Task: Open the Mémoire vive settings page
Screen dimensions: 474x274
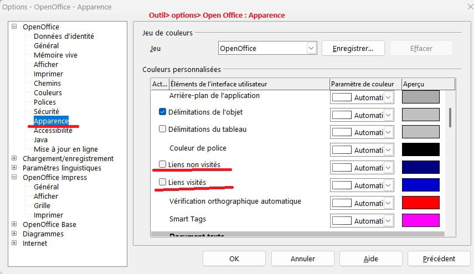Action: click(x=55, y=55)
